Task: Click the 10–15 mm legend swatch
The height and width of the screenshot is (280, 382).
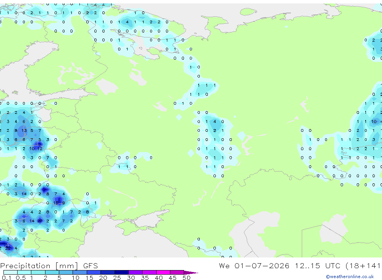Action: coord(80,272)
